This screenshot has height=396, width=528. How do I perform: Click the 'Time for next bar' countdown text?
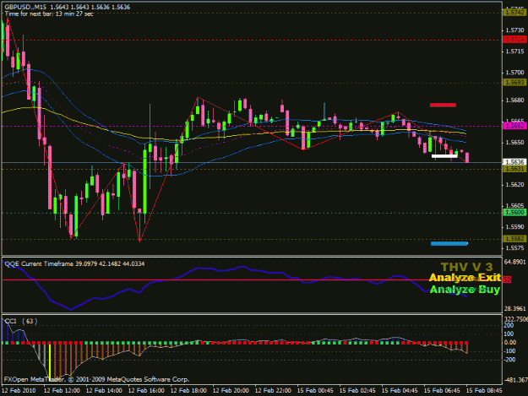point(49,14)
